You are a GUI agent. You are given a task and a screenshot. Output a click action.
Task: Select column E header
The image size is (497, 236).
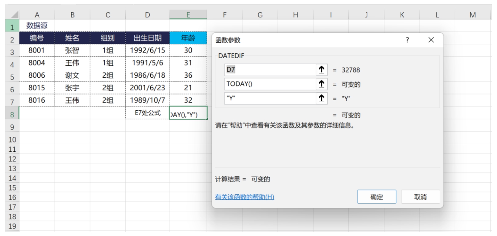point(188,15)
